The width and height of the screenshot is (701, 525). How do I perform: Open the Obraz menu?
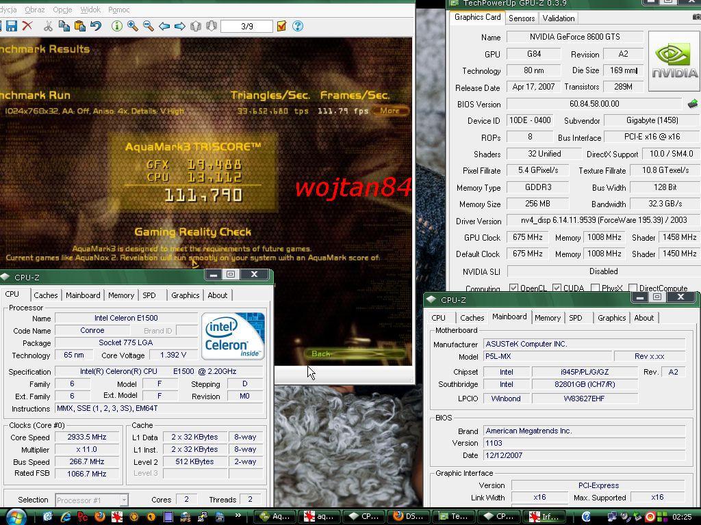pos(35,10)
